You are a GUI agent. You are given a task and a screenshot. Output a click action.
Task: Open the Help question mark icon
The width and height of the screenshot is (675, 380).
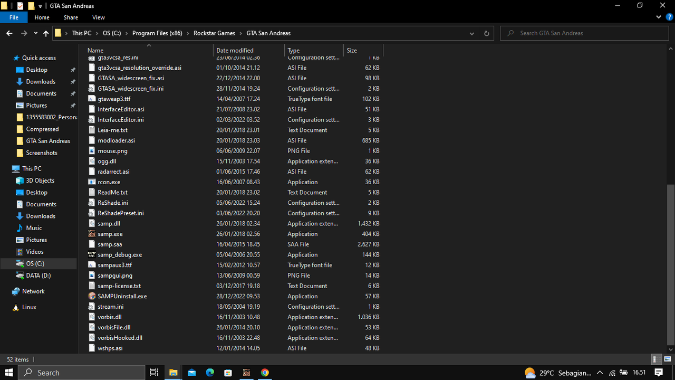pyautogui.click(x=669, y=17)
